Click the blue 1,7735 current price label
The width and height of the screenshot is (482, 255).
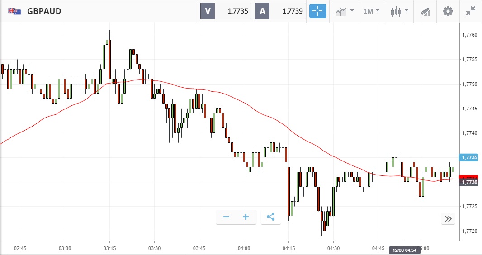[468, 157]
